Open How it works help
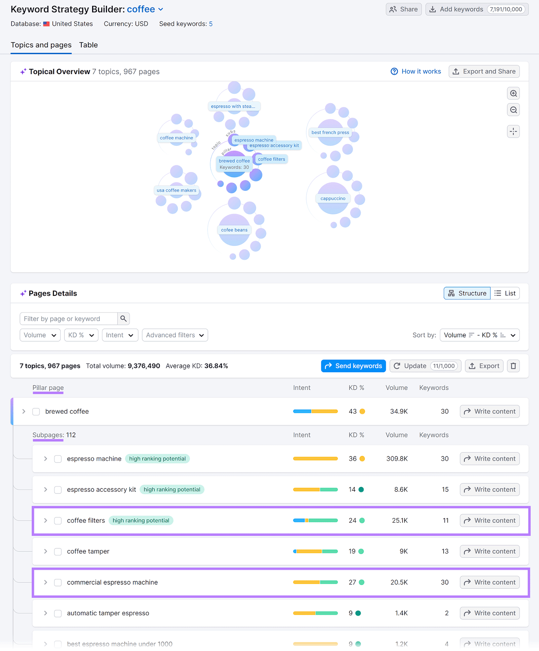The height and width of the screenshot is (651, 539). [x=416, y=72]
